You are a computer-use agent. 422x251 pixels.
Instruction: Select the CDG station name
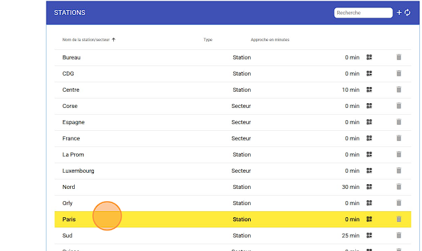pos(68,74)
